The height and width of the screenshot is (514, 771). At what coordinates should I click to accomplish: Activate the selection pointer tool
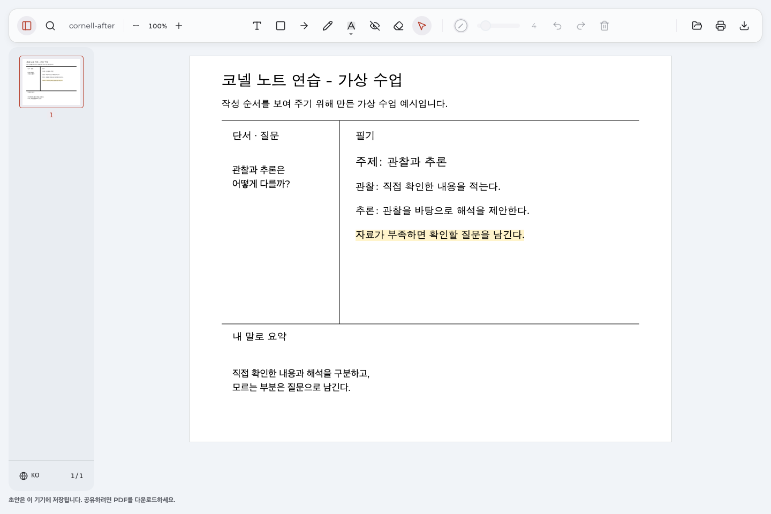click(x=422, y=26)
